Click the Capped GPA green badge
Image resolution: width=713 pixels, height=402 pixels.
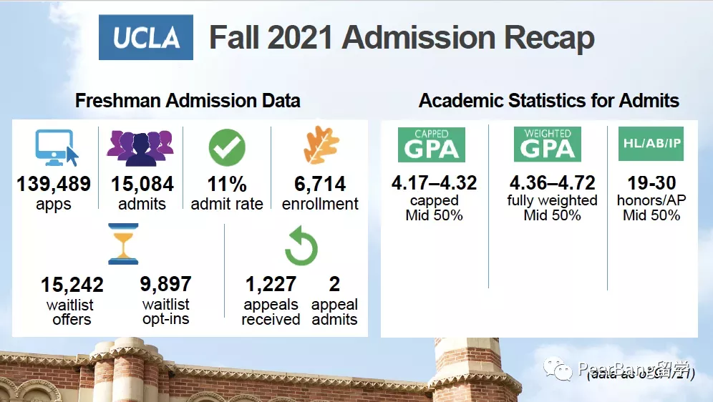432,145
